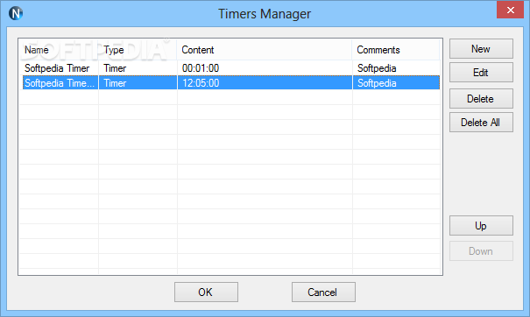Click the Comments column header

click(x=396, y=50)
